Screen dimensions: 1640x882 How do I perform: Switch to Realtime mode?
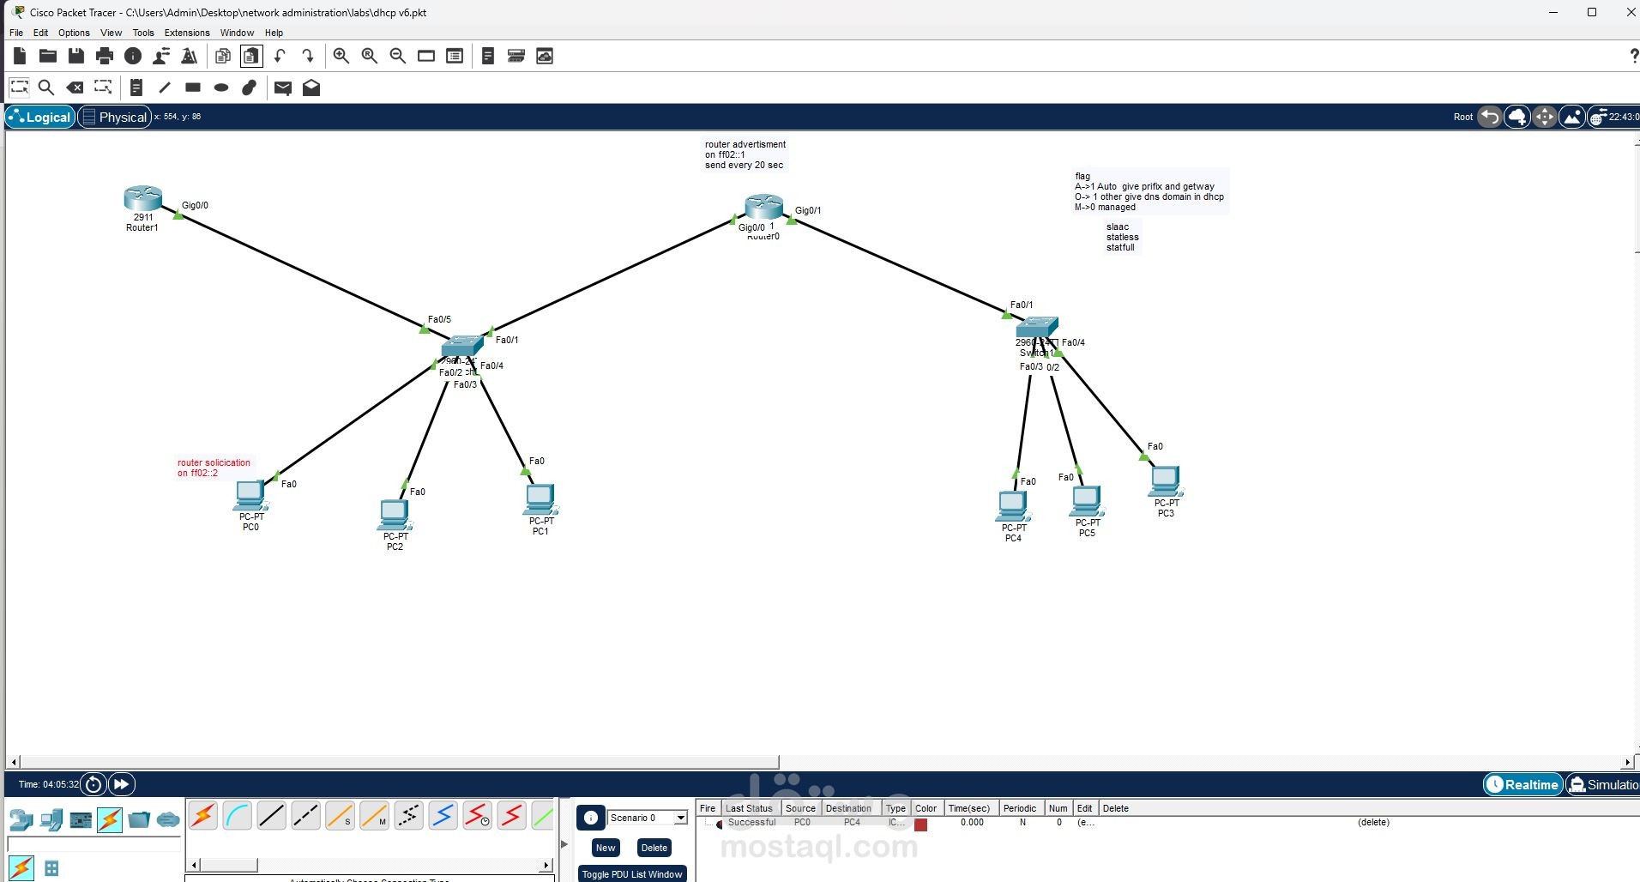tap(1522, 784)
